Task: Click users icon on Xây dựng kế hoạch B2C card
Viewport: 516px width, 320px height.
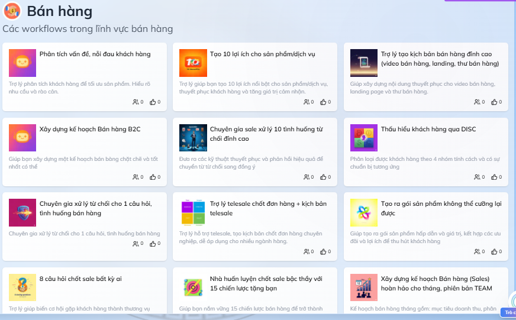Action: [x=136, y=177]
